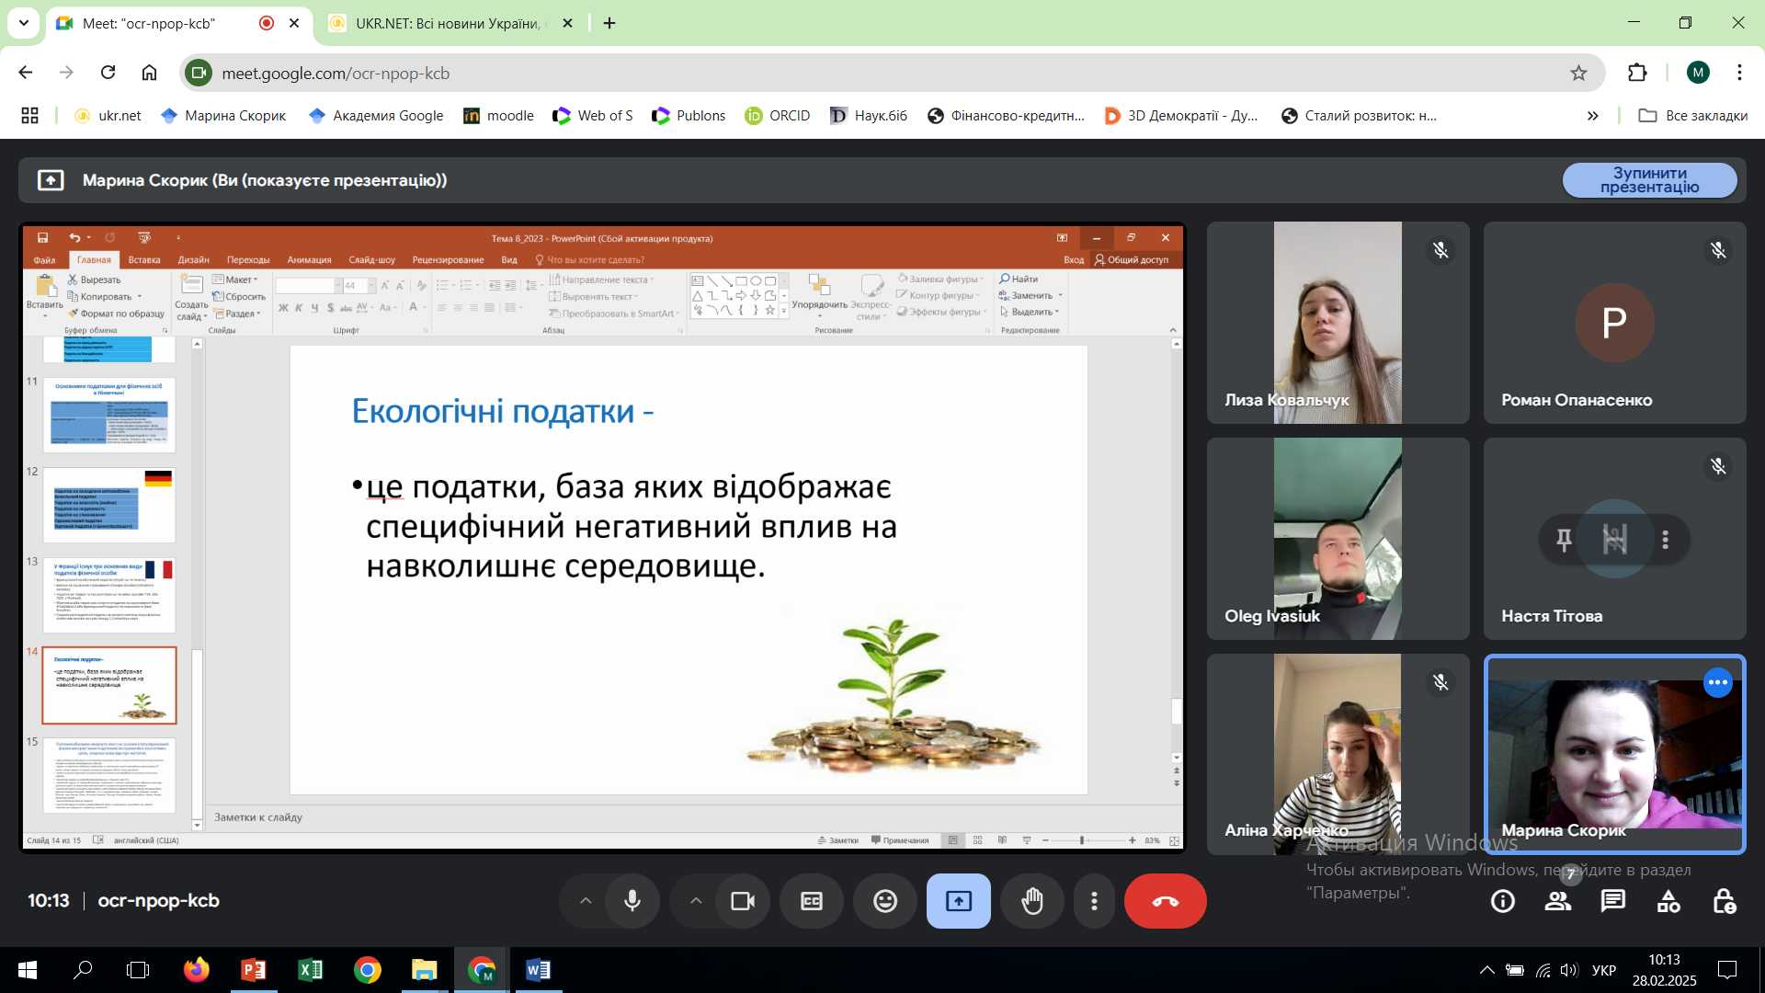This screenshot has height=993, width=1765.
Task: Open Word from the Windows taskbar
Action: 538,970
